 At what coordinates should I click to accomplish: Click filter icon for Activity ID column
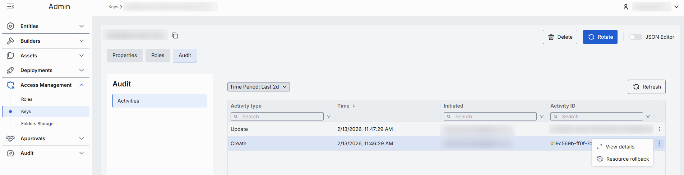[x=648, y=117]
